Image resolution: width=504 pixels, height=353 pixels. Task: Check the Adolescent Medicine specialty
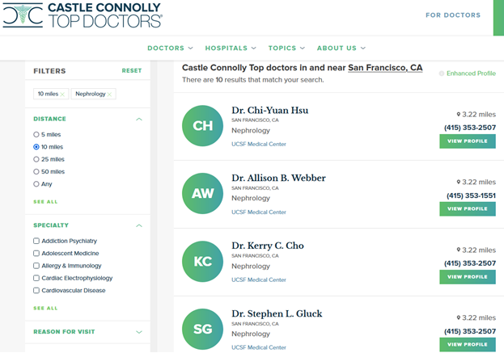(36, 254)
